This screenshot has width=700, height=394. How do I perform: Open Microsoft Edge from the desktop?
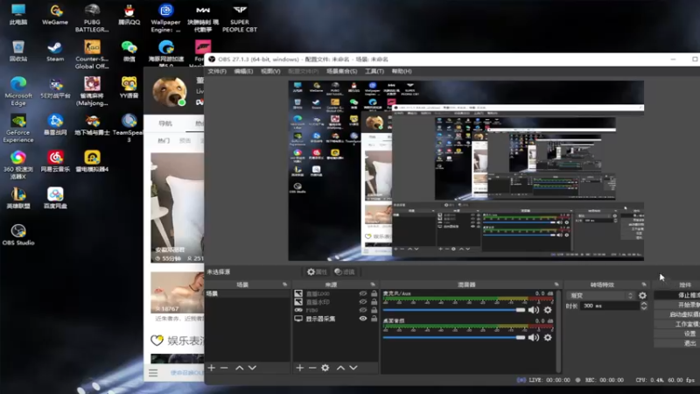click(x=18, y=91)
